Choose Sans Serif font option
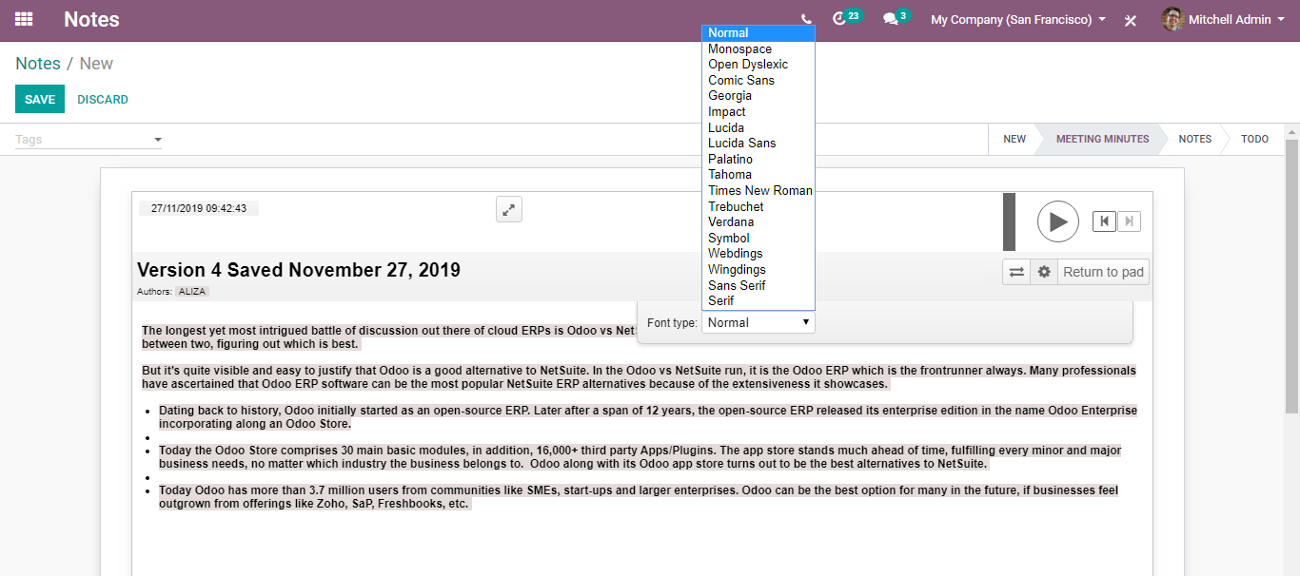The height and width of the screenshot is (576, 1300). click(758, 285)
